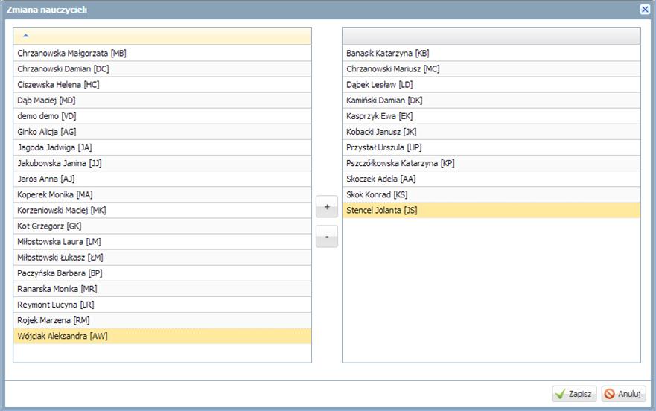This screenshot has width=656, height=411.
Task: Select Skok Konrad [KS]
Action: [x=491, y=194]
